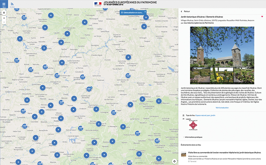The image size is (266, 165).
Task: Click the place title Jardin botanique d'Aubrac
Action: click(x=202, y=17)
